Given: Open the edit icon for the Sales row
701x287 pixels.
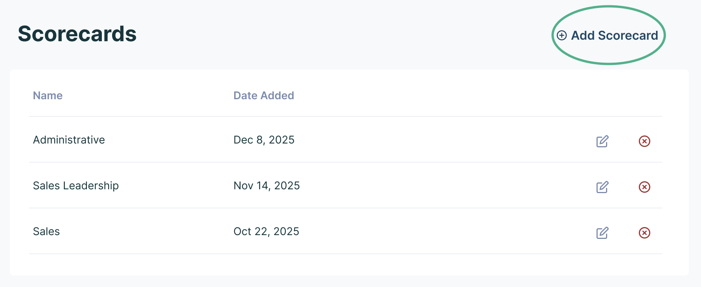Looking at the screenshot, I should 603,232.
